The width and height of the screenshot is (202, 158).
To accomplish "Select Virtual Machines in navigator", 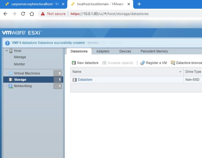I will [27, 73].
